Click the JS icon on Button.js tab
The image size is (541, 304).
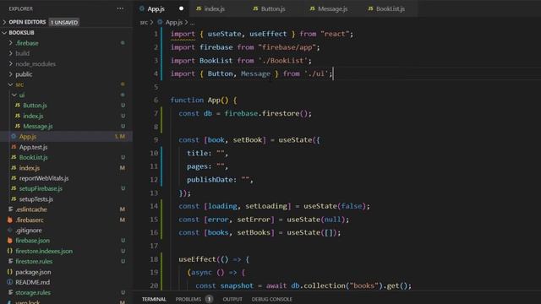tap(255, 8)
